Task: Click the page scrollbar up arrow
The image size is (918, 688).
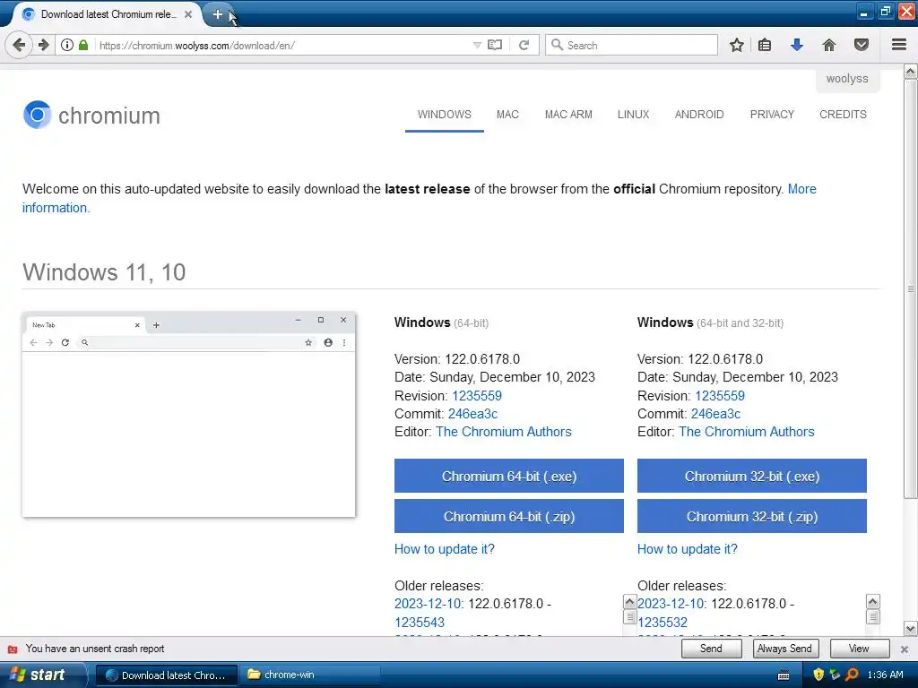Action: (x=911, y=72)
